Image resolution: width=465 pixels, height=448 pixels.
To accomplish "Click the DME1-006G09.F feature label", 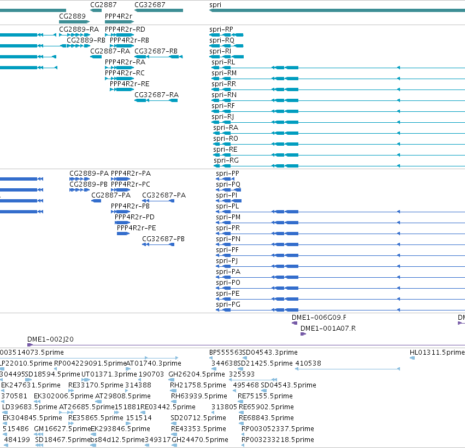I will [319, 318].
